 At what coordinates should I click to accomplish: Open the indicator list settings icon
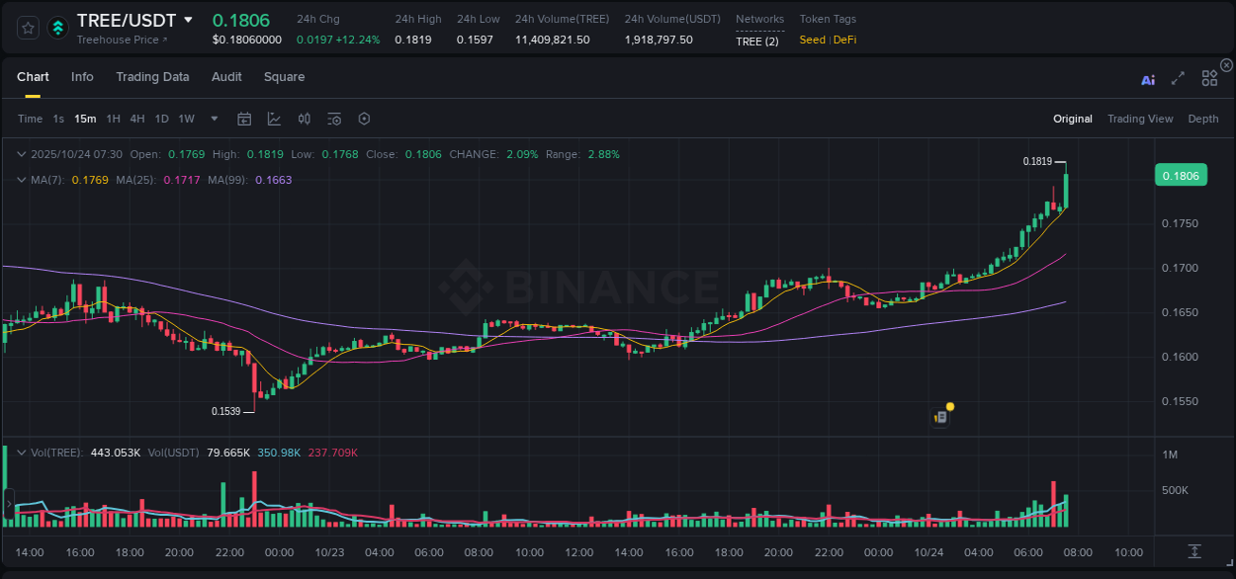click(x=333, y=118)
